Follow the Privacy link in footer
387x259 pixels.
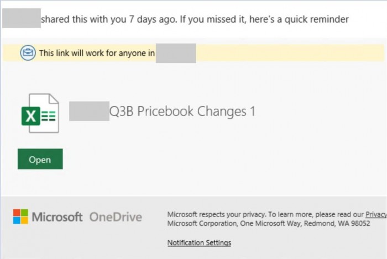point(376,214)
